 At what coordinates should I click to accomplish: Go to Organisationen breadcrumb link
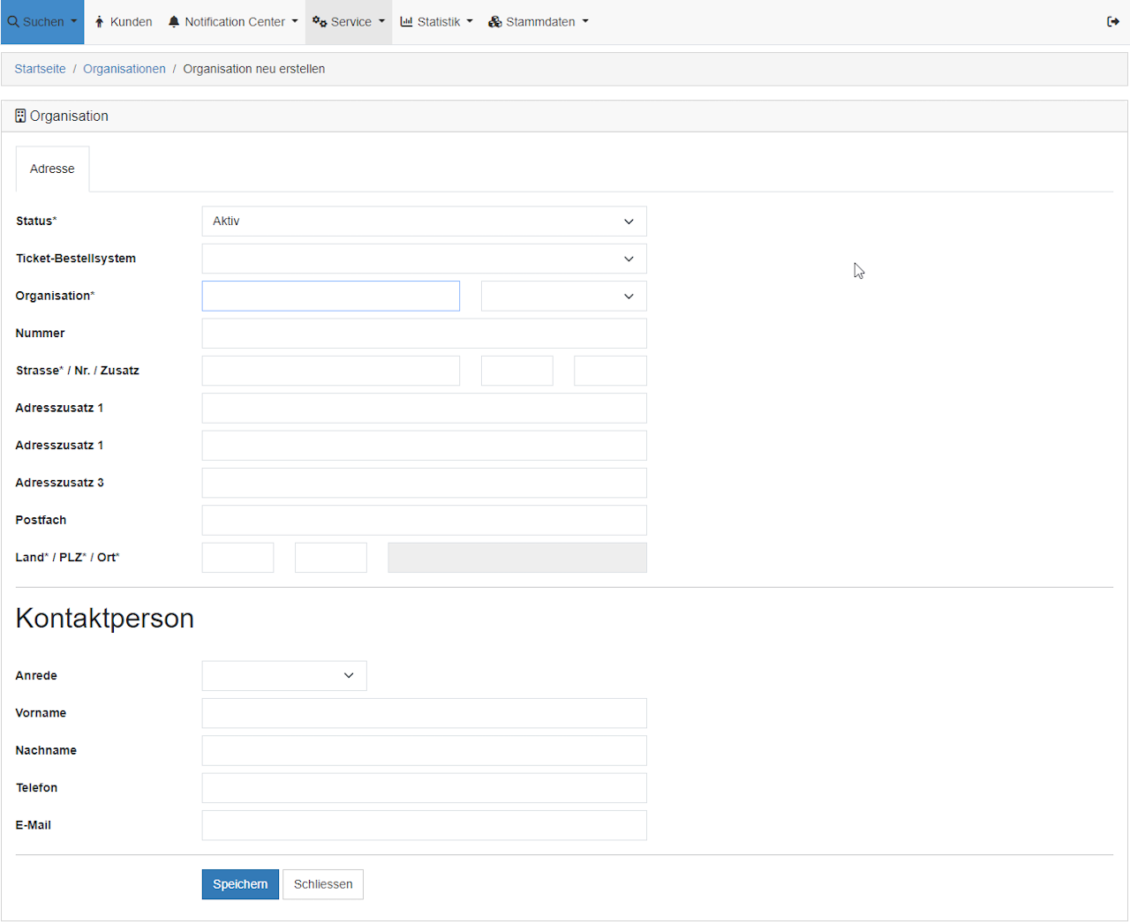coord(124,69)
